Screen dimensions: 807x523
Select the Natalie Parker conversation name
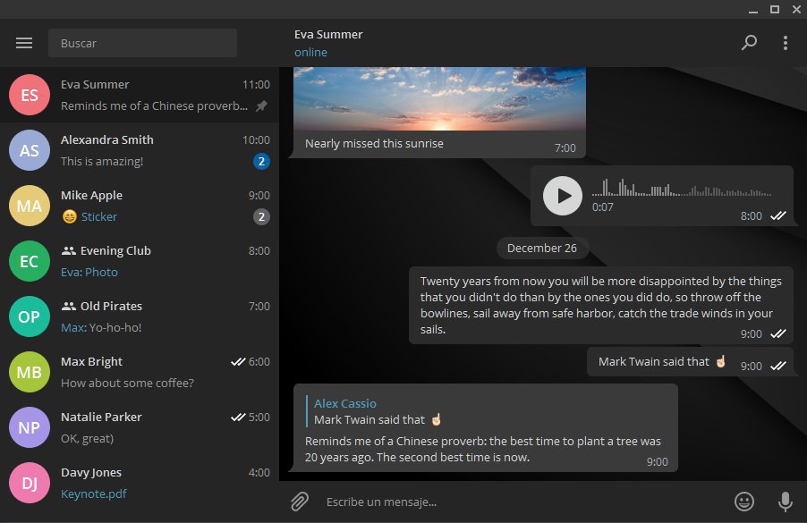pyautogui.click(x=101, y=418)
